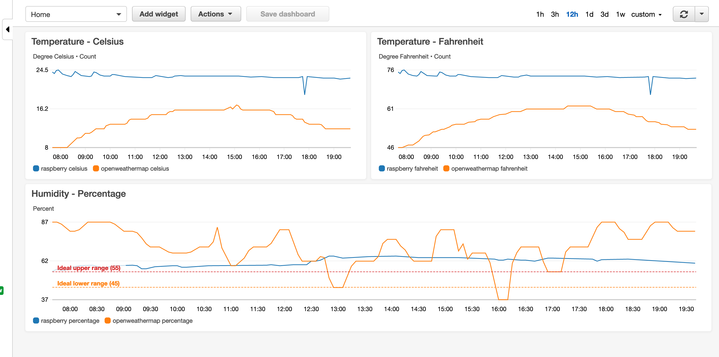
Task: Open the custom time range picker
Action: tap(646, 14)
